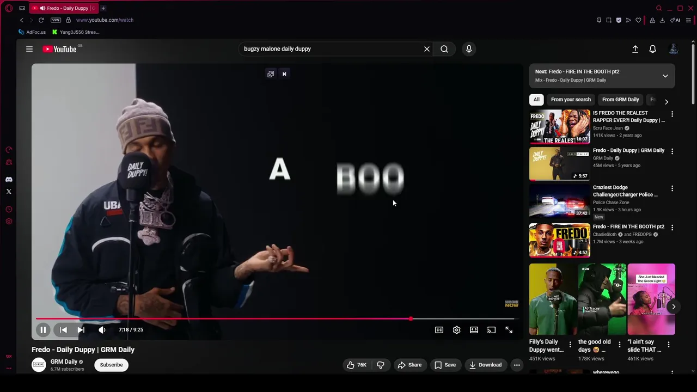Navigate back in browser
Screen dimensions: 697x392
coord(22,20)
